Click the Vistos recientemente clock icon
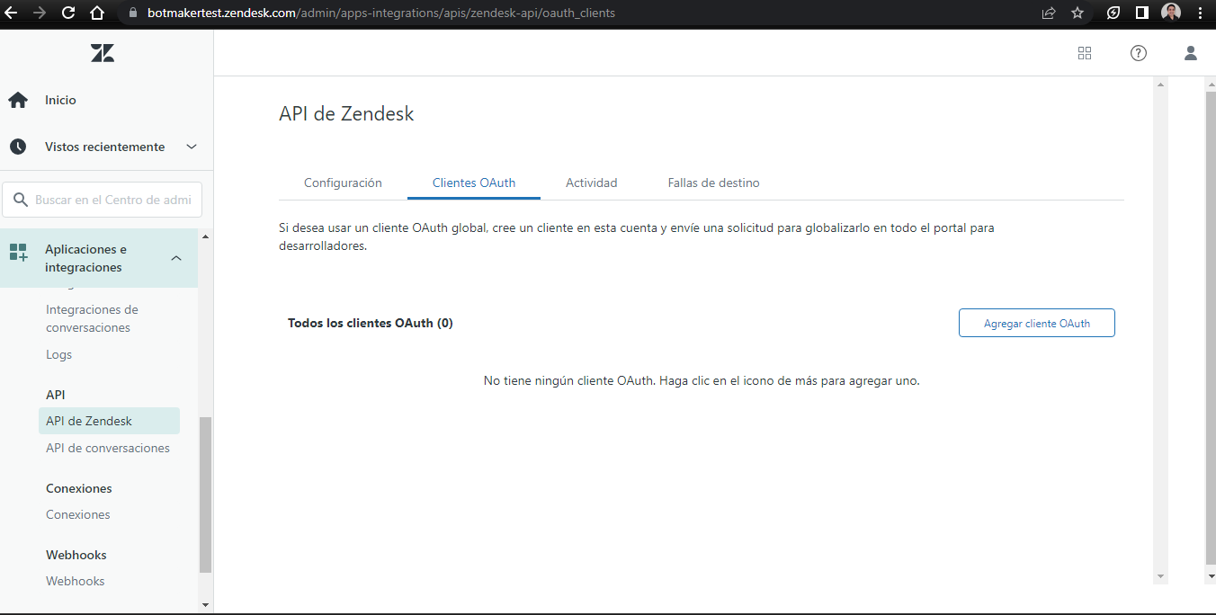This screenshot has height=615, width=1216. click(x=18, y=147)
